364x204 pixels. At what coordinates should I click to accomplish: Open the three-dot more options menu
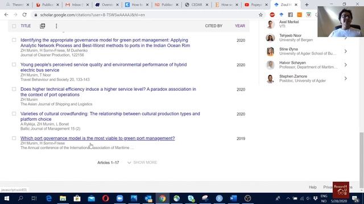tap(56, 26)
